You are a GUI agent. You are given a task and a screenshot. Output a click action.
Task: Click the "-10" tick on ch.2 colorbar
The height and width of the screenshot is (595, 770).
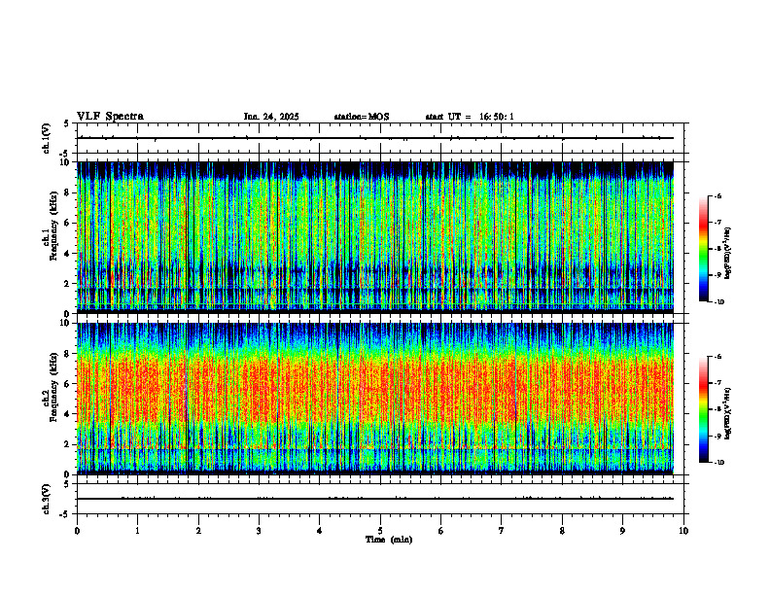click(718, 463)
